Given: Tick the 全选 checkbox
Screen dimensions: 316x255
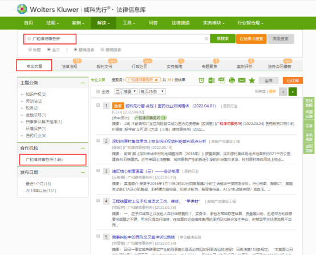Looking at the screenshot, I should pos(98,92).
